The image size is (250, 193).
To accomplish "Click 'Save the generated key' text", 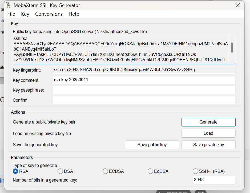I will coord(35,145).
